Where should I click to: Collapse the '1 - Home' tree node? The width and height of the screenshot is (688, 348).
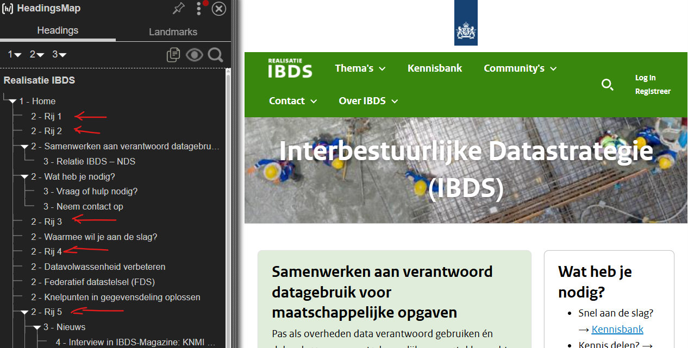click(x=12, y=102)
